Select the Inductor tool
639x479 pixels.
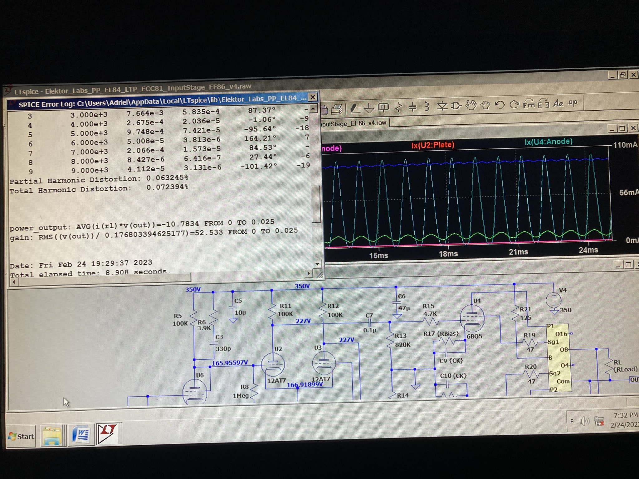[x=427, y=107]
